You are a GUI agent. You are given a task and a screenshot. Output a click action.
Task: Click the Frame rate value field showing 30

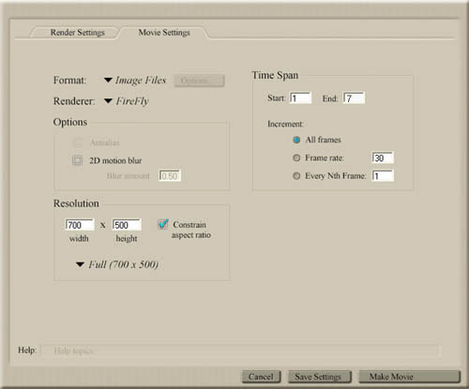[383, 157]
